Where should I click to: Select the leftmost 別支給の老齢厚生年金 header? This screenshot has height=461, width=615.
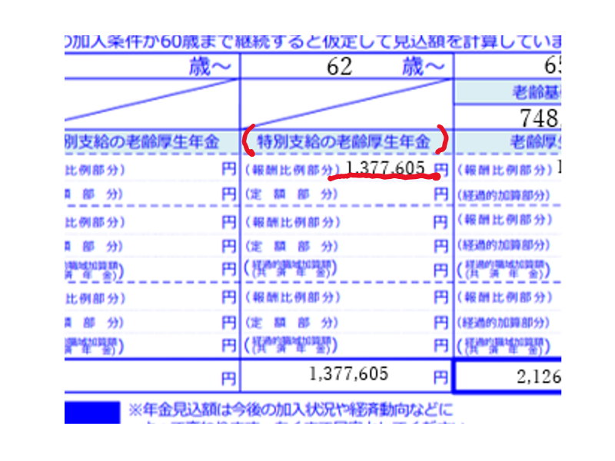tap(141, 141)
